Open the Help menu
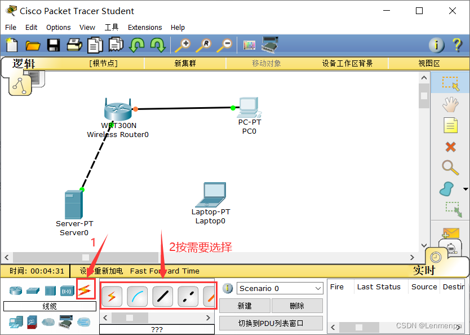470x335 pixels. point(178,27)
